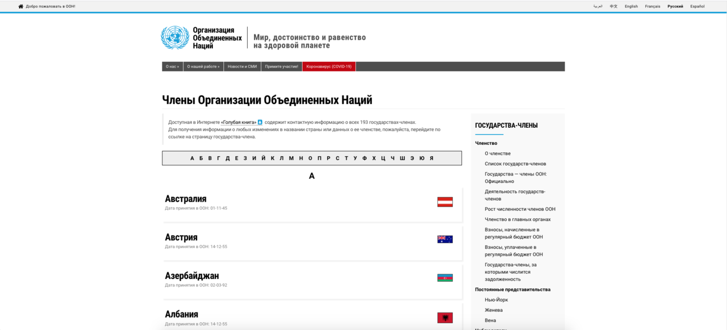Click «Добро пожаловать в ООН!» link
Screen dimensions: 727x330
pos(51,6)
